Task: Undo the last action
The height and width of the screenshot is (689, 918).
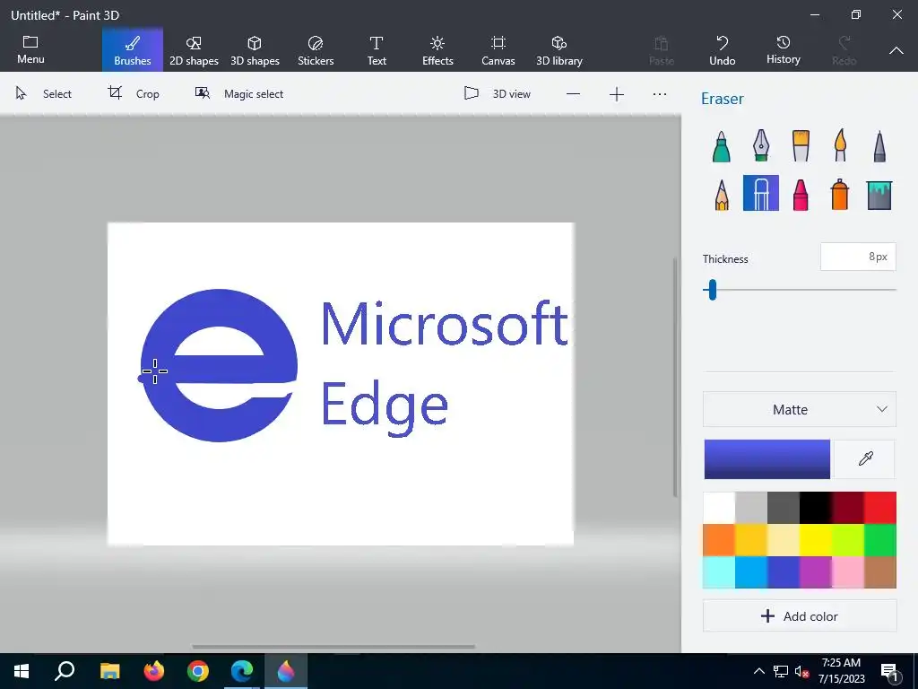Action: pos(722,50)
